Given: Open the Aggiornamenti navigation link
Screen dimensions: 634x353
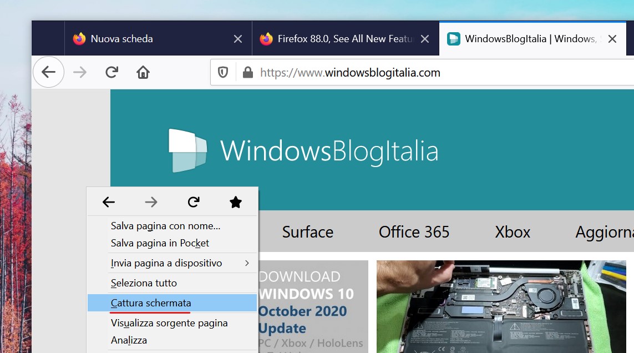Looking at the screenshot, I should click(x=605, y=233).
